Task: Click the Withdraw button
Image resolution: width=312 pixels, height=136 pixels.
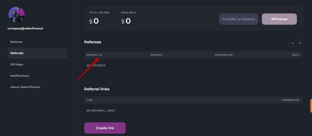Action: pyautogui.click(x=279, y=19)
